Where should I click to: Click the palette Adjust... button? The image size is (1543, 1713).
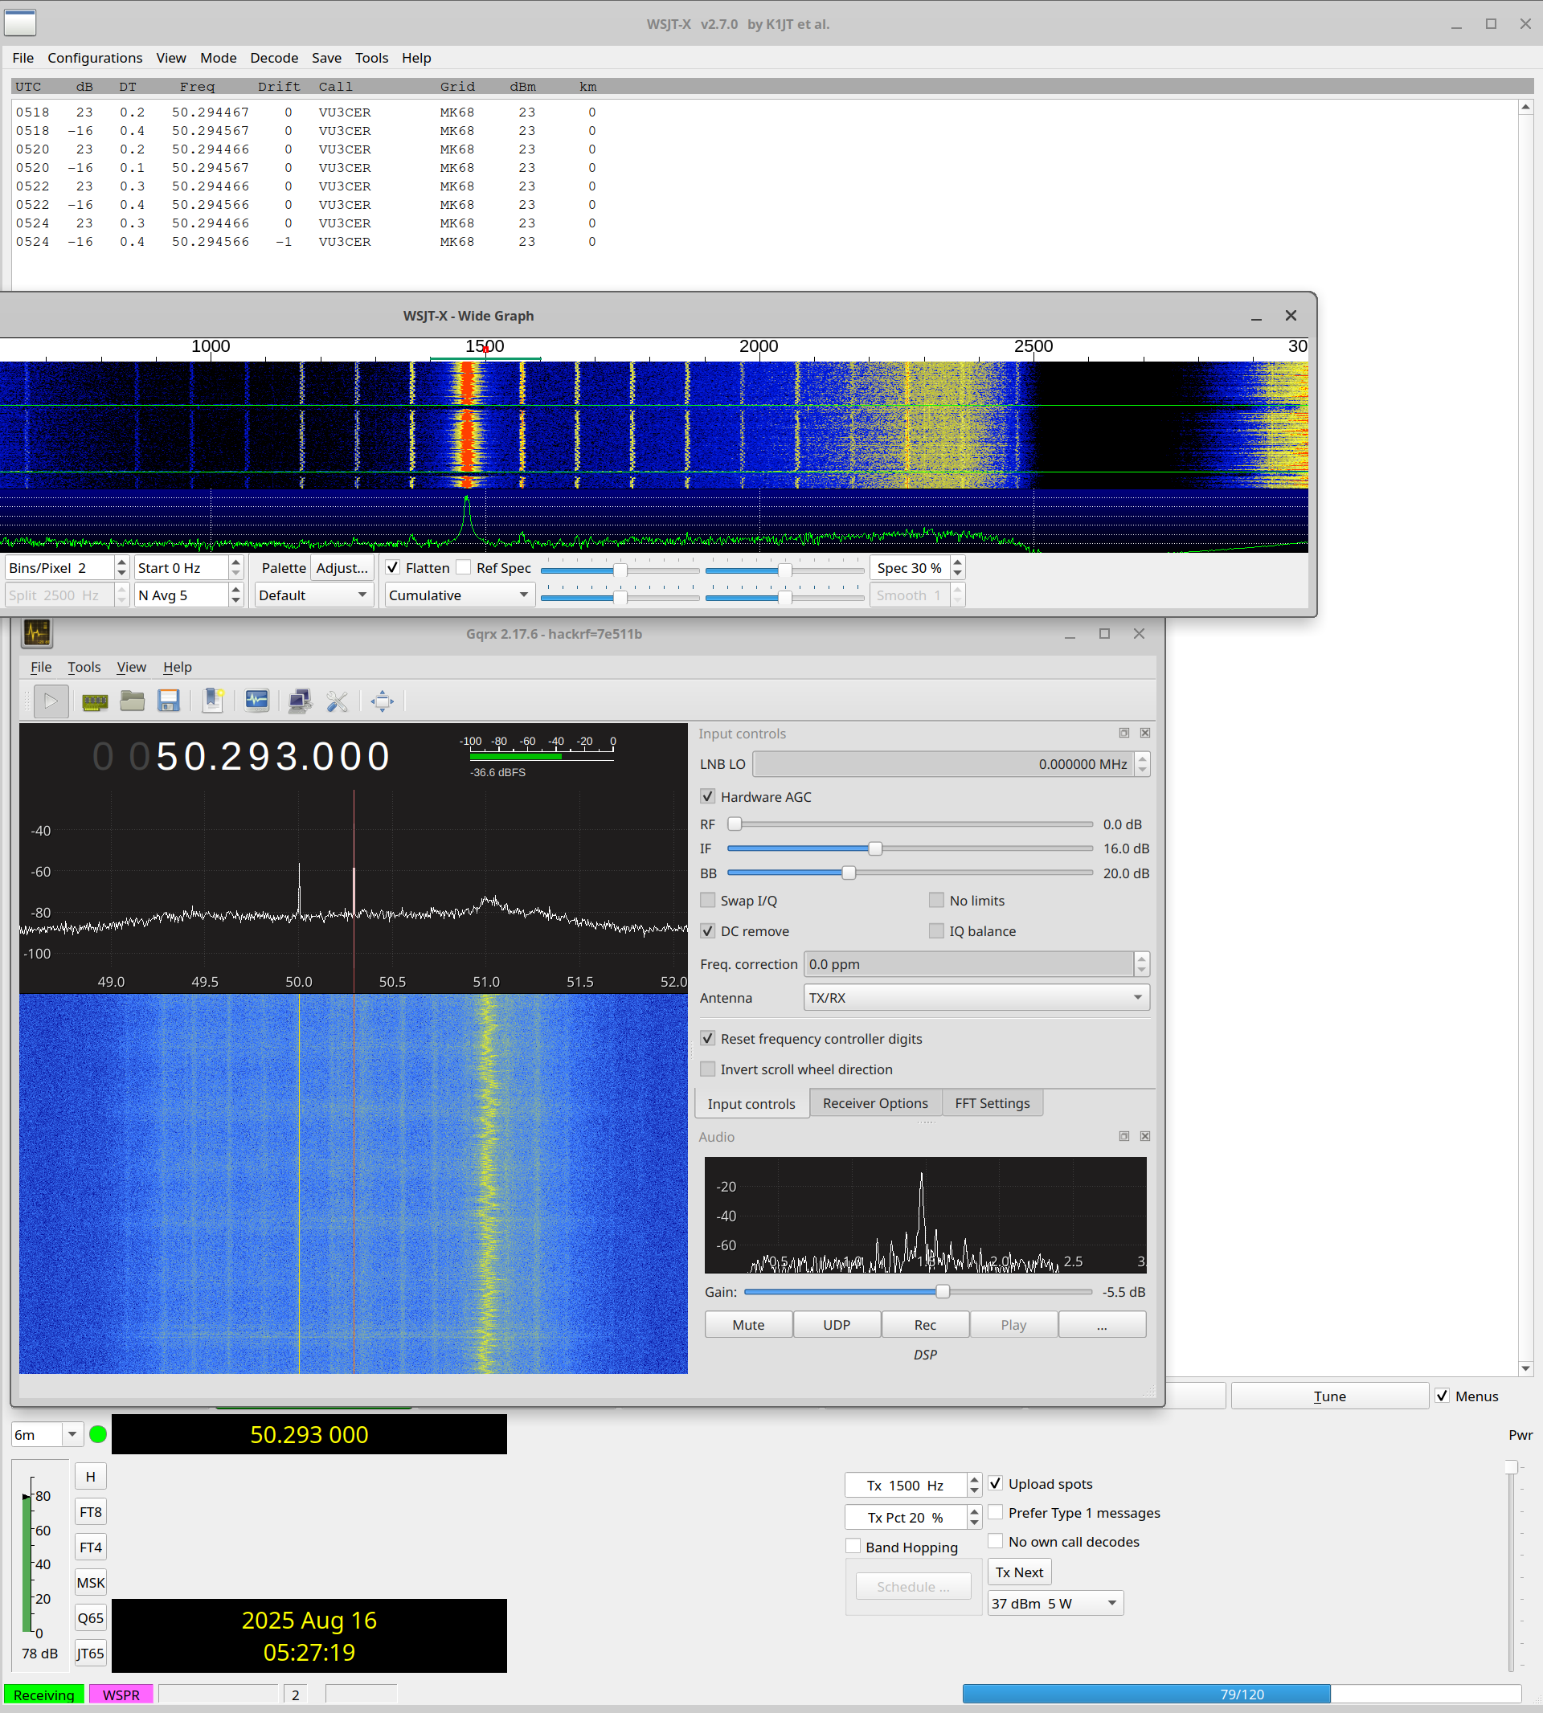(342, 567)
